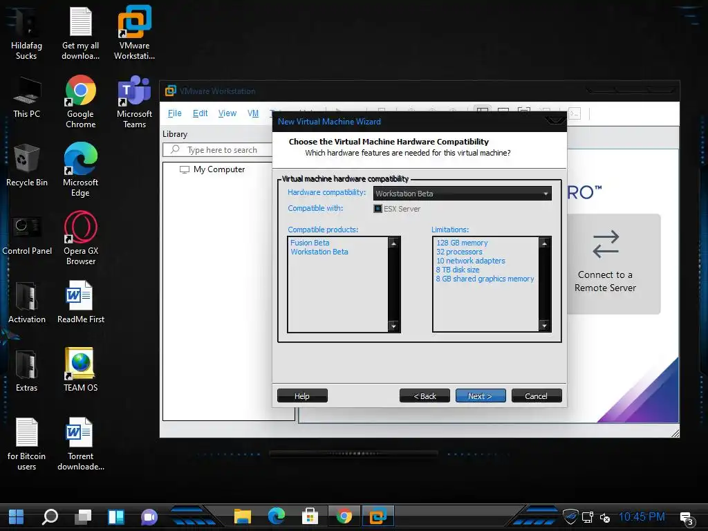The height and width of the screenshot is (531, 708).
Task: Cancel the New Virtual Machine Wizard
Action: pos(537,395)
